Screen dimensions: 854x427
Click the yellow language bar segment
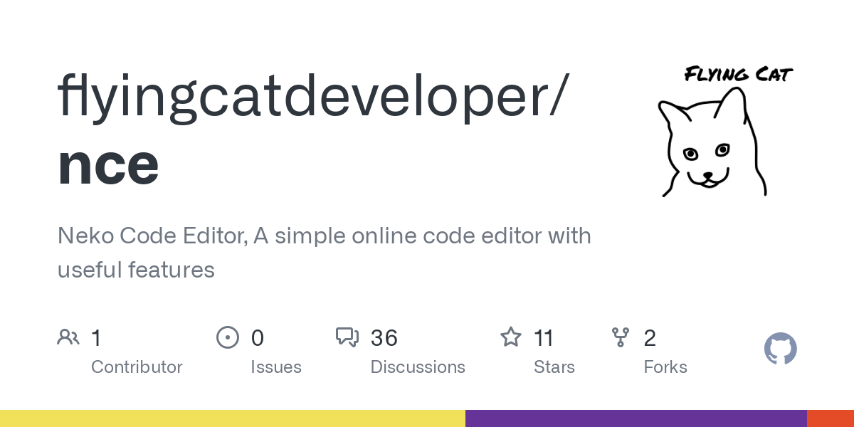pos(232,418)
